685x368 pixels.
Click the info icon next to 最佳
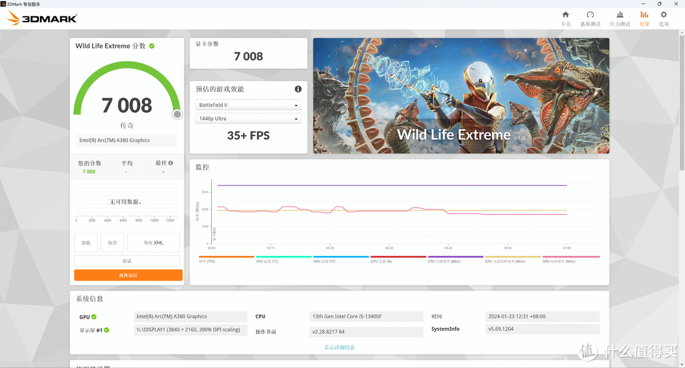(x=171, y=163)
